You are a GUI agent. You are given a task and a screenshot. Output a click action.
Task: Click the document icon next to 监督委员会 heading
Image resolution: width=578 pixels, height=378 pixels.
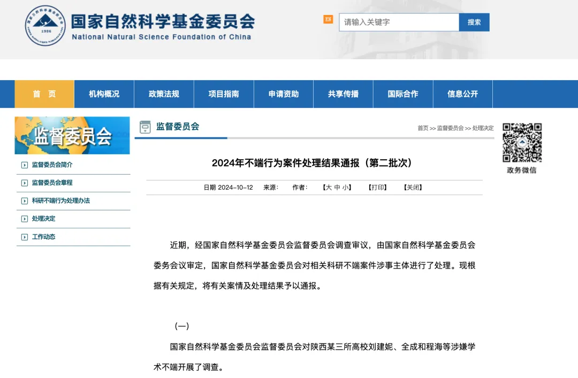[x=145, y=127]
